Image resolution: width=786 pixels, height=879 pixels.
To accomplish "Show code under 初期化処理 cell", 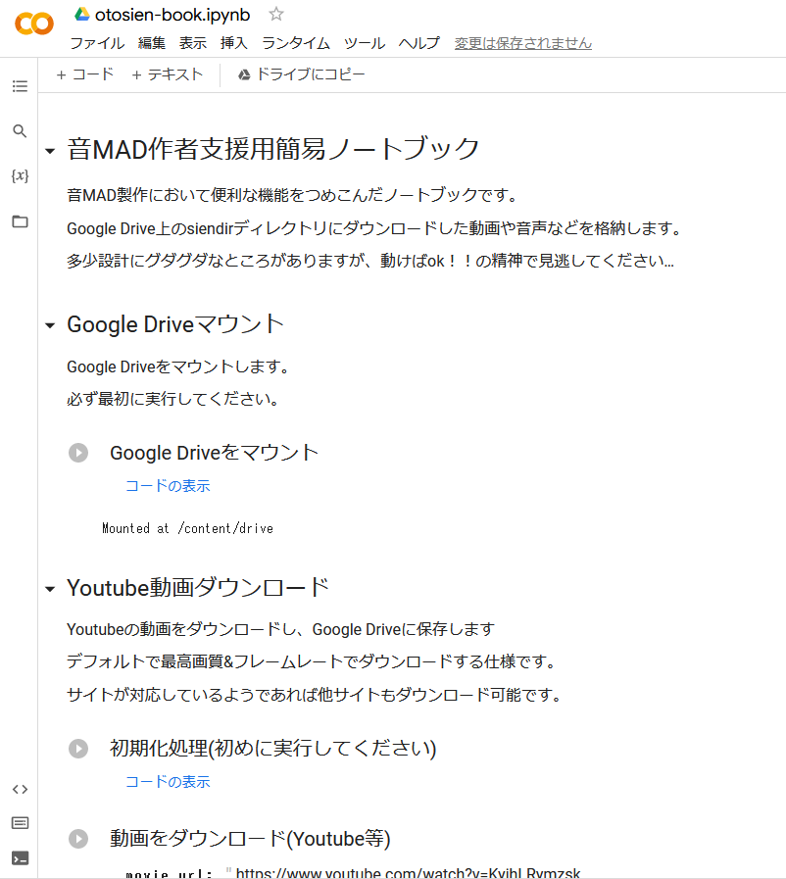I will tap(168, 781).
